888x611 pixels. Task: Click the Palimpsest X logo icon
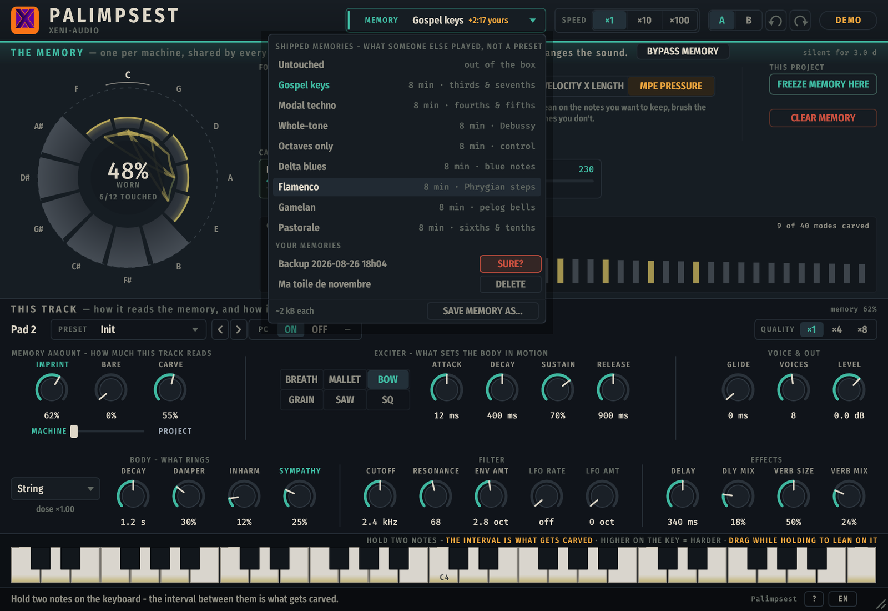coord(25,20)
